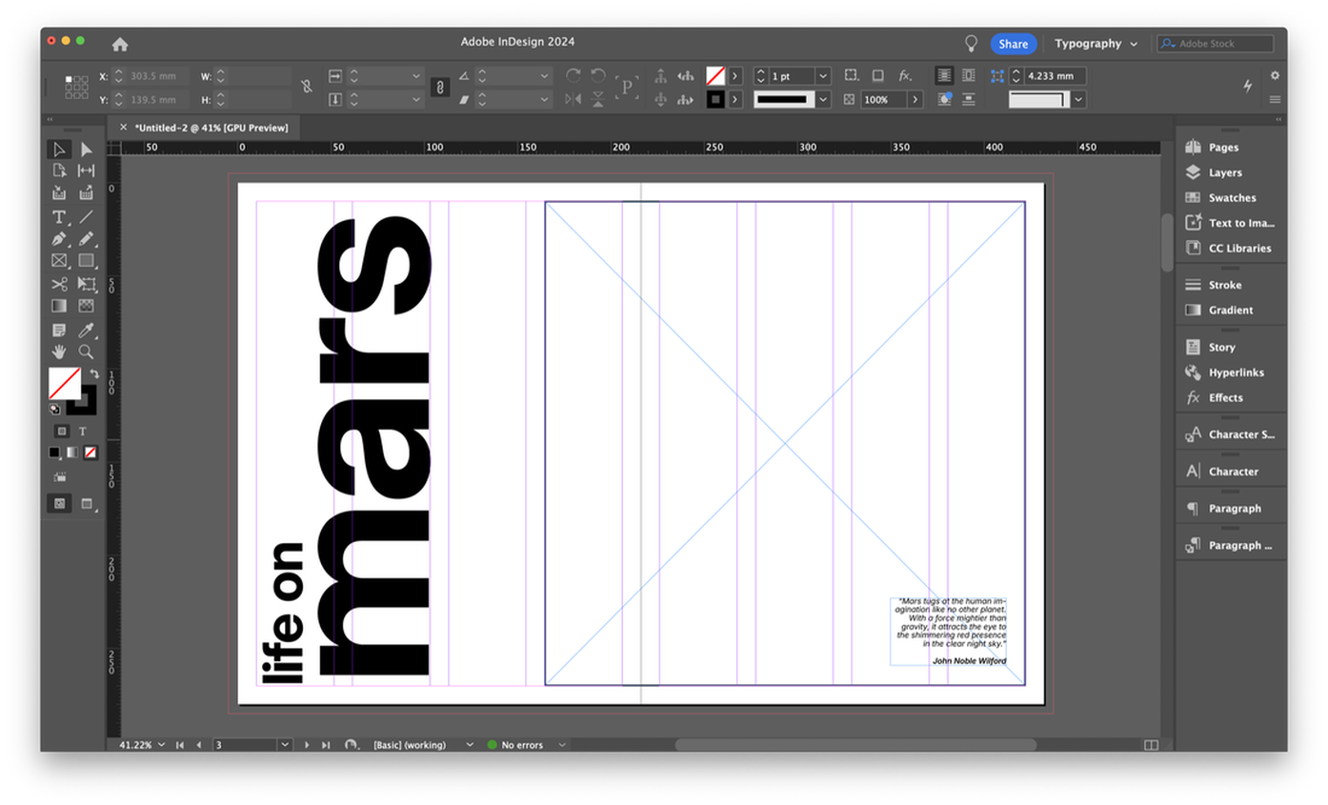Select the Hand tool
1328x805 pixels.
point(59,352)
